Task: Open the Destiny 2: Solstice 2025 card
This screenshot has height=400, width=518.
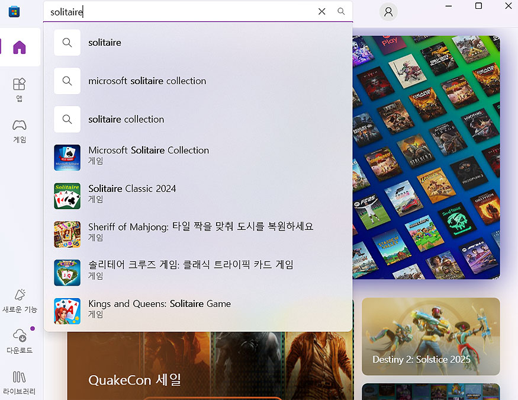Action: 431,336
